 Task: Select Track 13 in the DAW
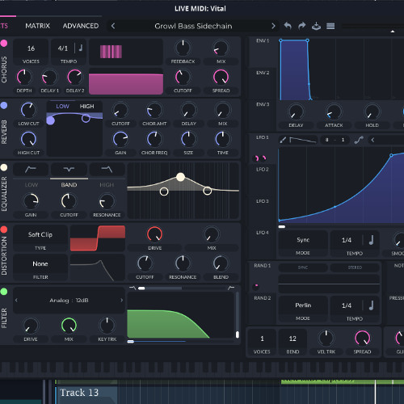pyautogui.click(x=79, y=393)
